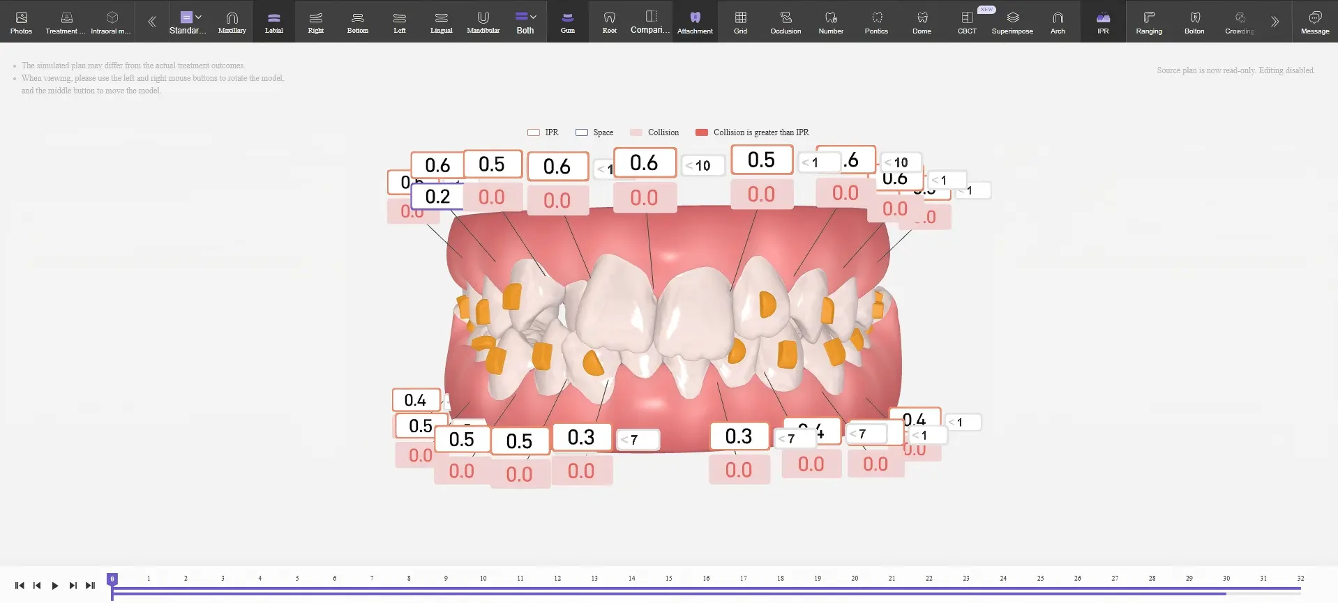
Task: Open the Superimpose tool
Action: 1013,22
